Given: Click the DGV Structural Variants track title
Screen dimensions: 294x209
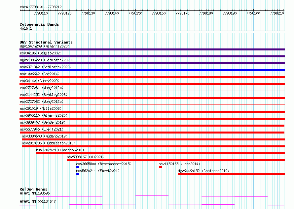Looking at the screenshot, I should [x=46, y=42].
